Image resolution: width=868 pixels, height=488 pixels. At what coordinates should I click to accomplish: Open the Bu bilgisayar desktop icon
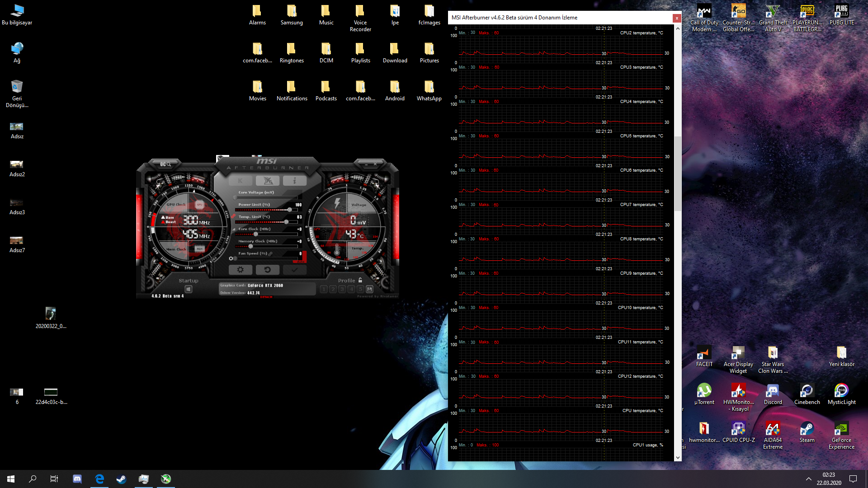click(17, 14)
